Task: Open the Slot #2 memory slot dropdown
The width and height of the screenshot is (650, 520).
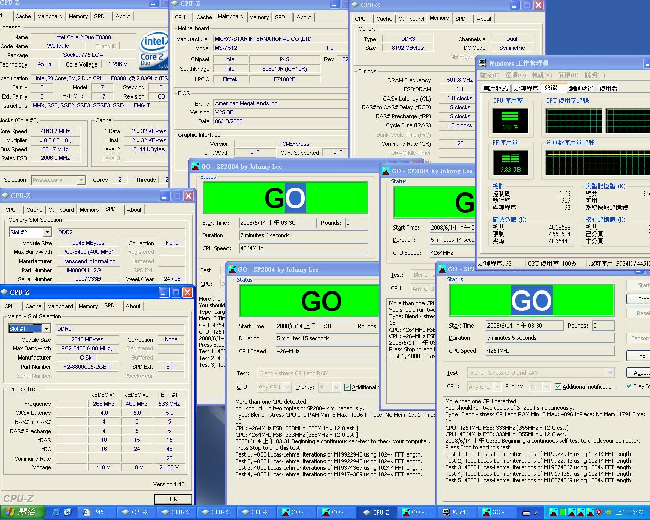Action: tap(47, 232)
